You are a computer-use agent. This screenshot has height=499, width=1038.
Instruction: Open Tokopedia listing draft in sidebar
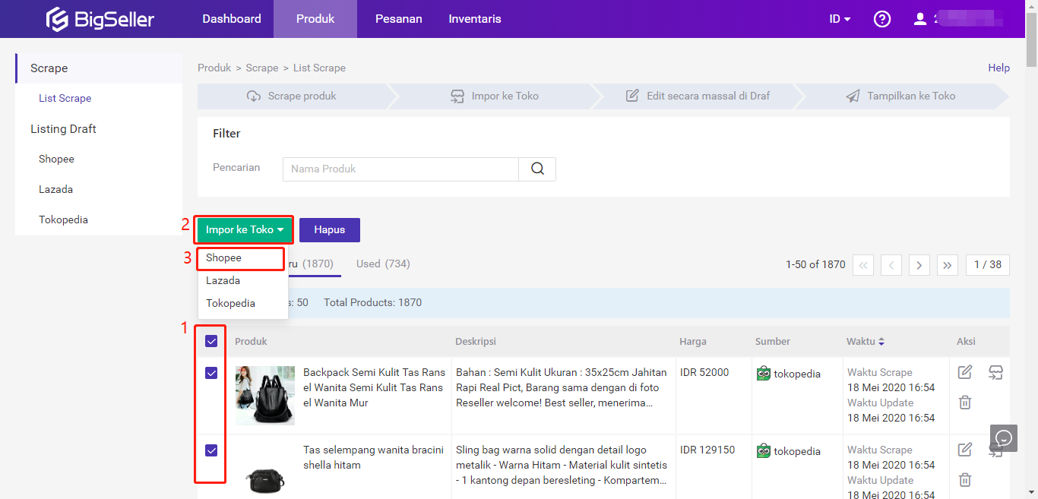[64, 220]
